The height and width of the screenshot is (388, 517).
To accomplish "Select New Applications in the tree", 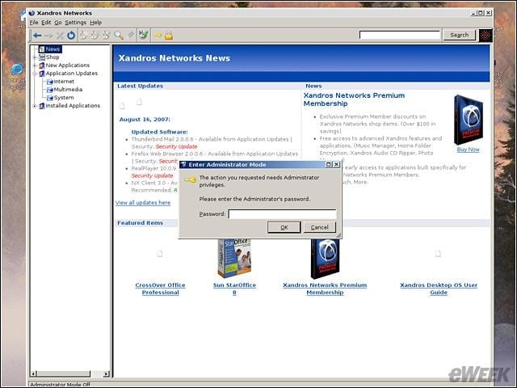I will [x=68, y=65].
